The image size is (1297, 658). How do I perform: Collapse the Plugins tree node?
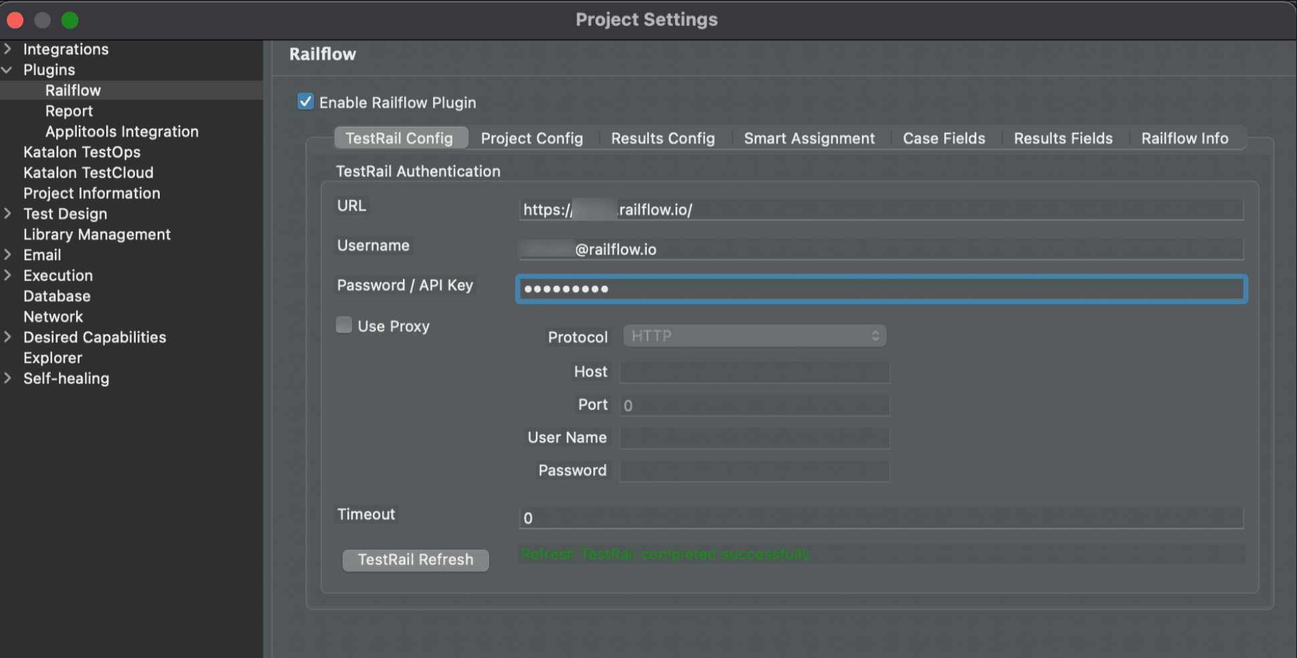tap(7, 69)
